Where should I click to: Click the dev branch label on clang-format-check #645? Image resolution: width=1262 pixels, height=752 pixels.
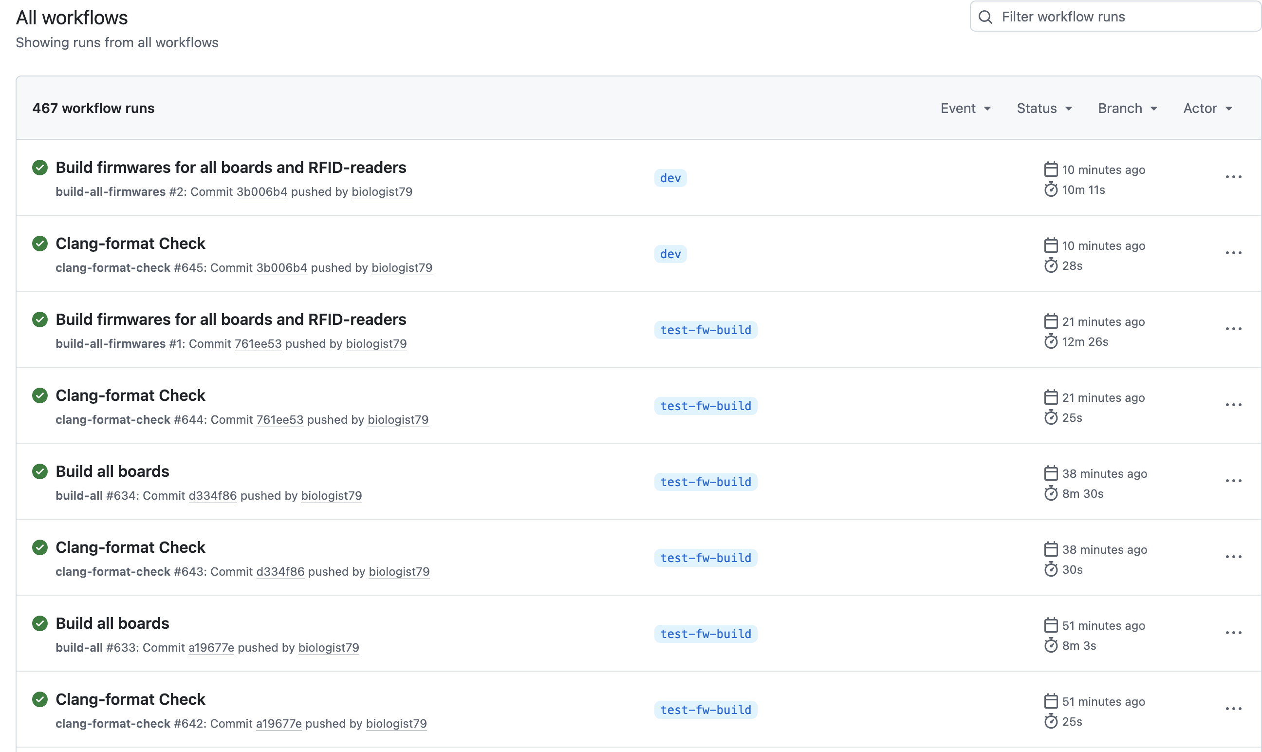pos(670,254)
